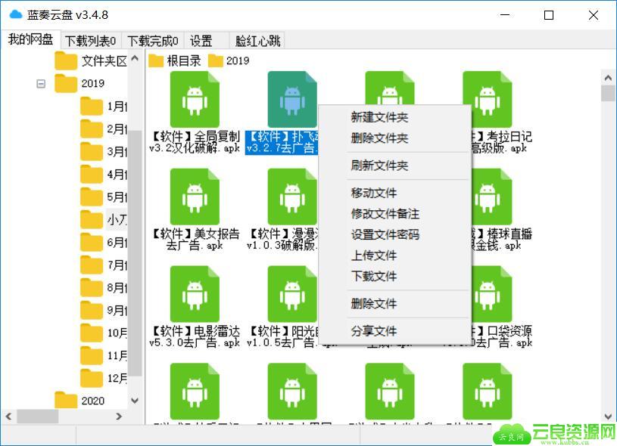Click the 美女报告去广告 APK icon
This screenshot has width=617, height=446.
click(195, 197)
